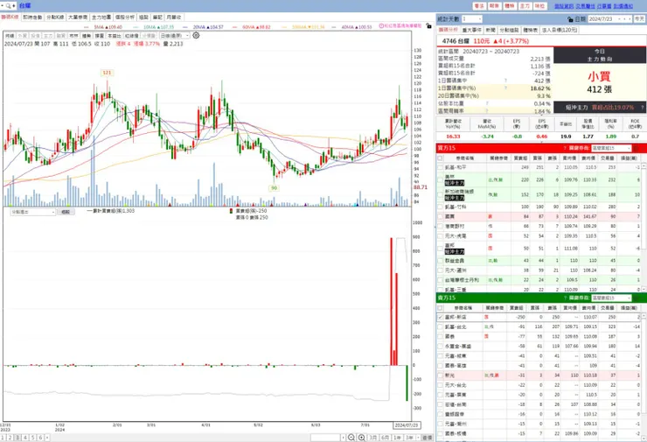This screenshot has width=647, height=442.
Task: Go to chart page 3 button
Action: pyautogui.click(x=17, y=438)
